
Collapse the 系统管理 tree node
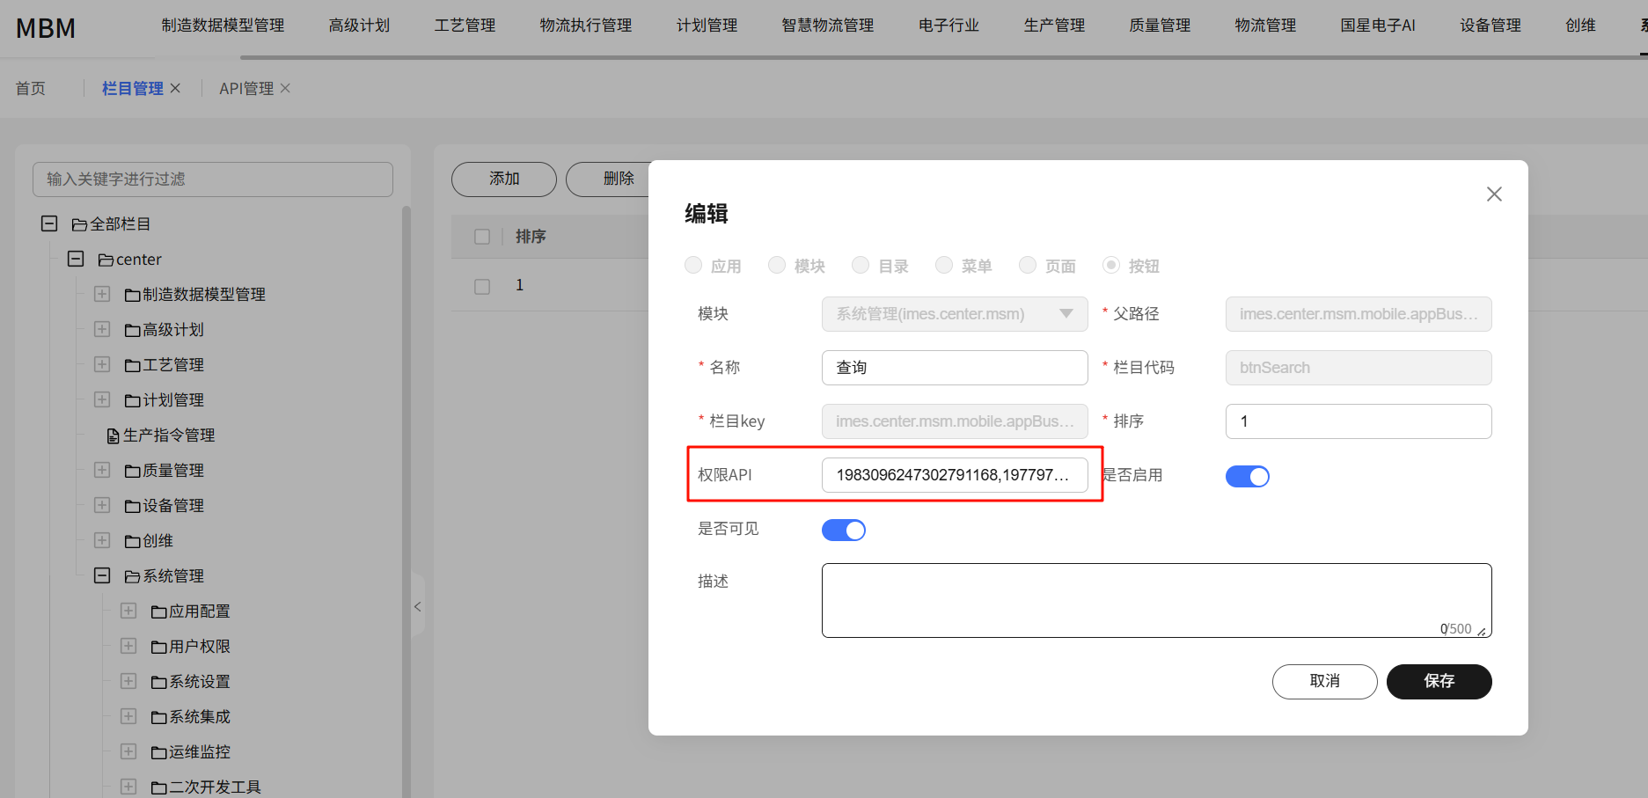click(x=102, y=575)
